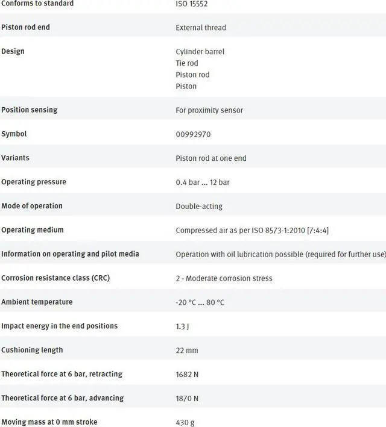The width and height of the screenshot is (386, 427).
Task: Select the Operating pressure label
Action: pyautogui.click(x=34, y=182)
